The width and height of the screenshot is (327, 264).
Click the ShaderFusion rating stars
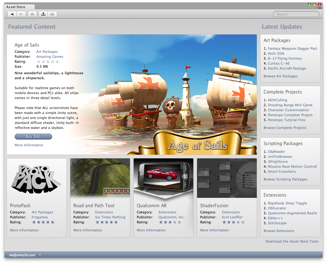pyautogui.click(x=233, y=222)
